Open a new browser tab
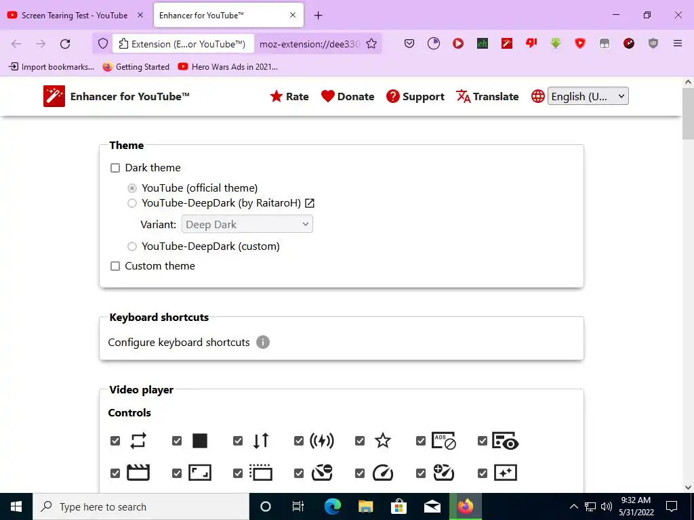694x520 pixels. coord(319,16)
